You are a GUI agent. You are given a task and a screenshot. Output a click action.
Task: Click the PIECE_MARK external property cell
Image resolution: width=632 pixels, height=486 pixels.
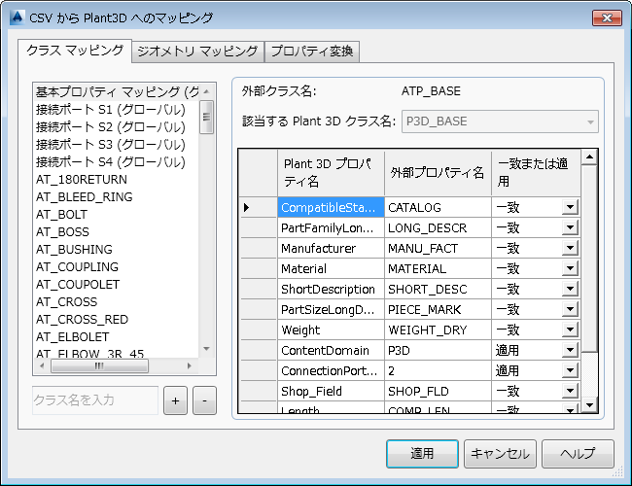(439, 309)
